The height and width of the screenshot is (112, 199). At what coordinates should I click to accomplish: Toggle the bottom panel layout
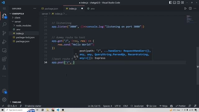[174, 2]
